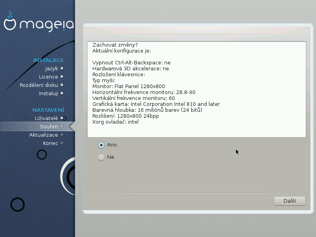This screenshot has width=316, height=237.
Task: Click the 'Hardwarová 3D akcelerace: ne' line
Action: pyautogui.click(x=131, y=68)
